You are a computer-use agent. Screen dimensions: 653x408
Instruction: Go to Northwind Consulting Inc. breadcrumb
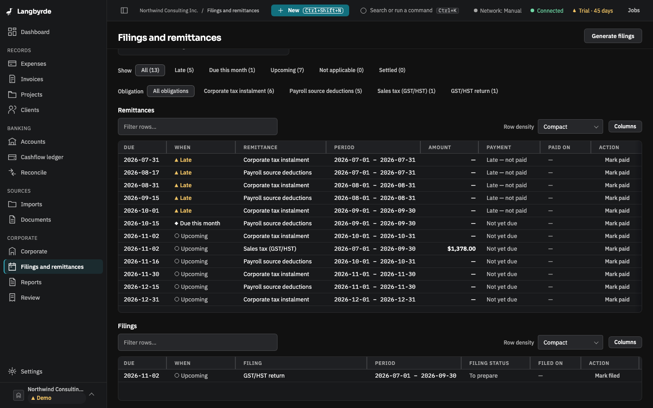pos(169,10)
